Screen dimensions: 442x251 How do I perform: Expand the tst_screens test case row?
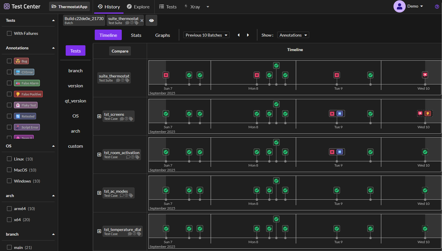point(99,116)
